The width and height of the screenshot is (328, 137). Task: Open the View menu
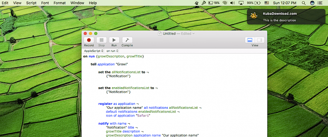(x=17, y=3)
